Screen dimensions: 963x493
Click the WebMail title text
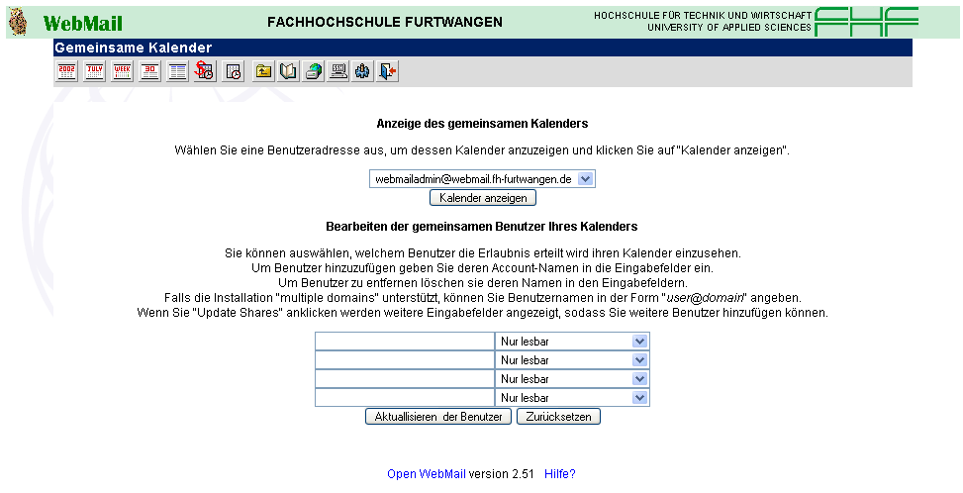82,24
